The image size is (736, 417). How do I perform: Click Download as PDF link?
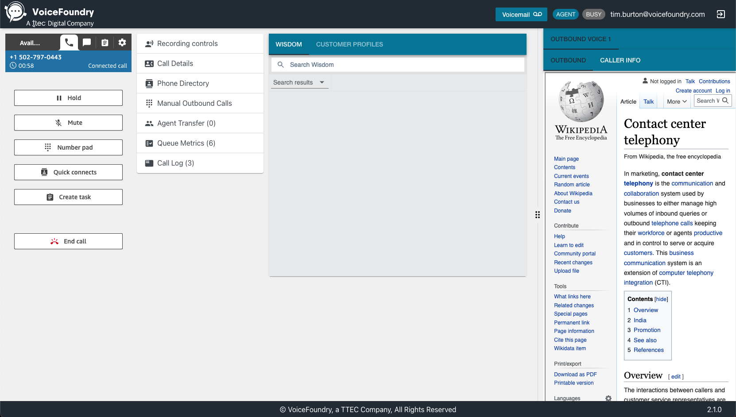pyautogui.click(x=575, y=375)
